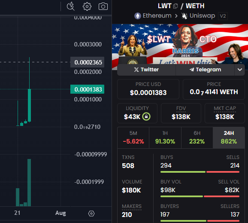Click the Ethereum chain logo

pos(138,16)
